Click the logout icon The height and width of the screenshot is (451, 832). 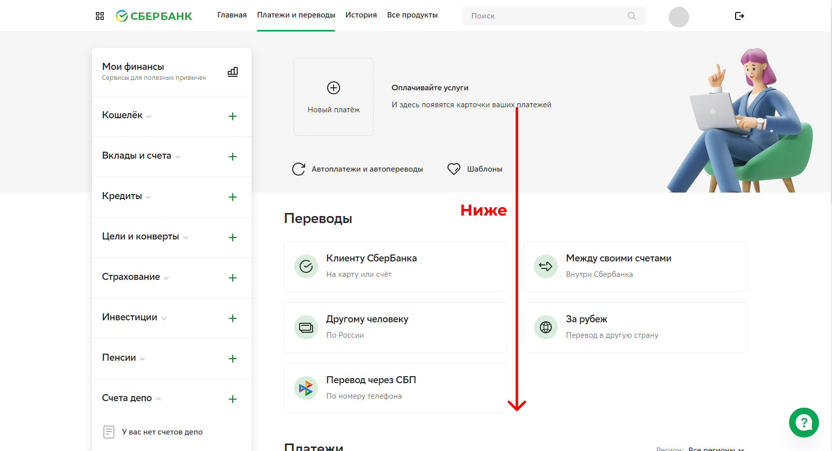tap(740, 16)
